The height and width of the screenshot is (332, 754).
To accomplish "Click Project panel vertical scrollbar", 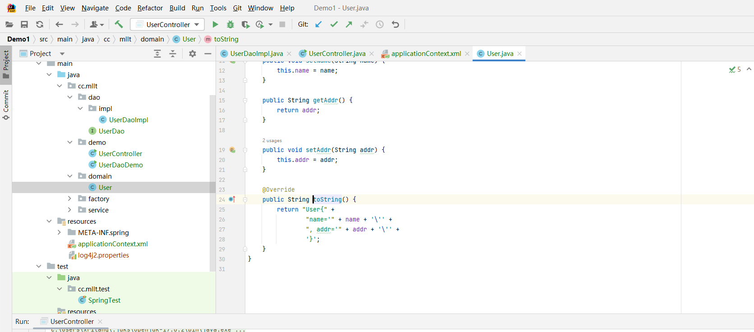I will click(x=213, y=183).
